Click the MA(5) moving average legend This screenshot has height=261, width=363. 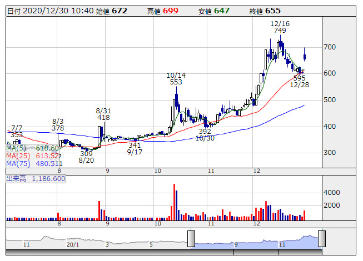(32, 148)
